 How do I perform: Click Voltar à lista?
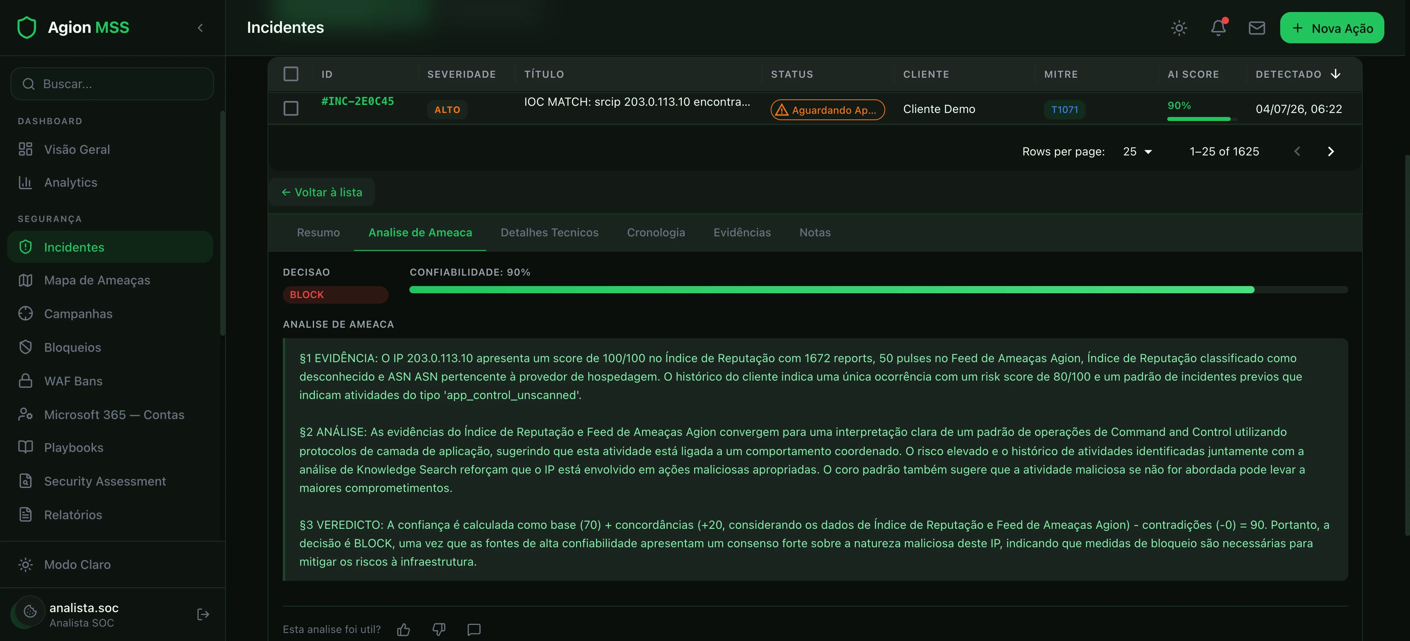click(x=322, y=192)
